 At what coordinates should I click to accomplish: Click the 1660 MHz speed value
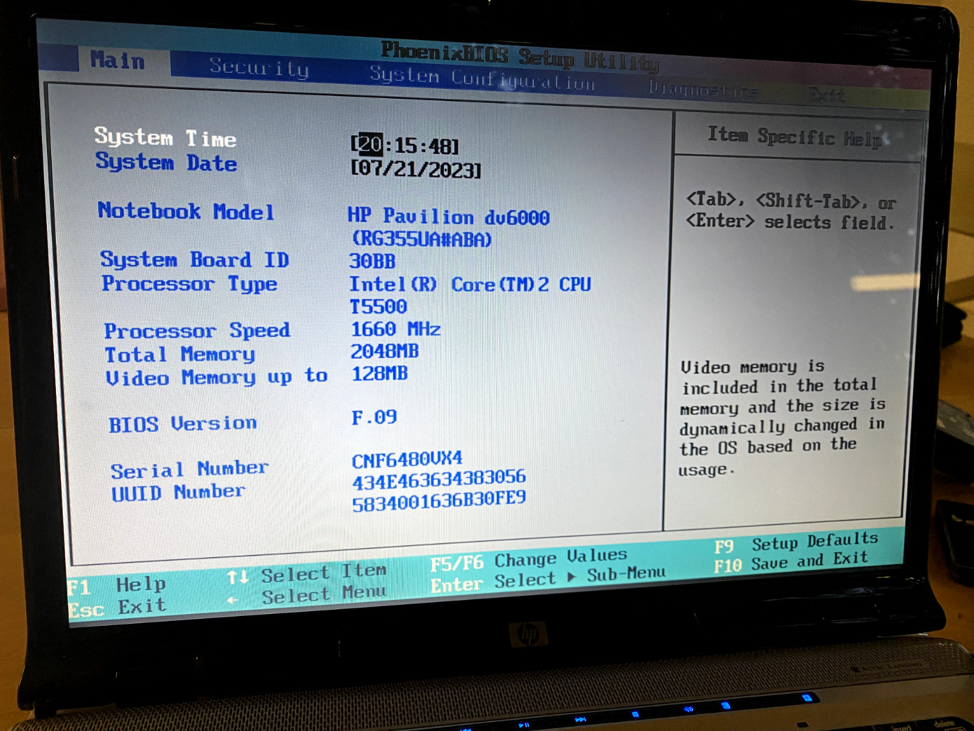(396, 330)
